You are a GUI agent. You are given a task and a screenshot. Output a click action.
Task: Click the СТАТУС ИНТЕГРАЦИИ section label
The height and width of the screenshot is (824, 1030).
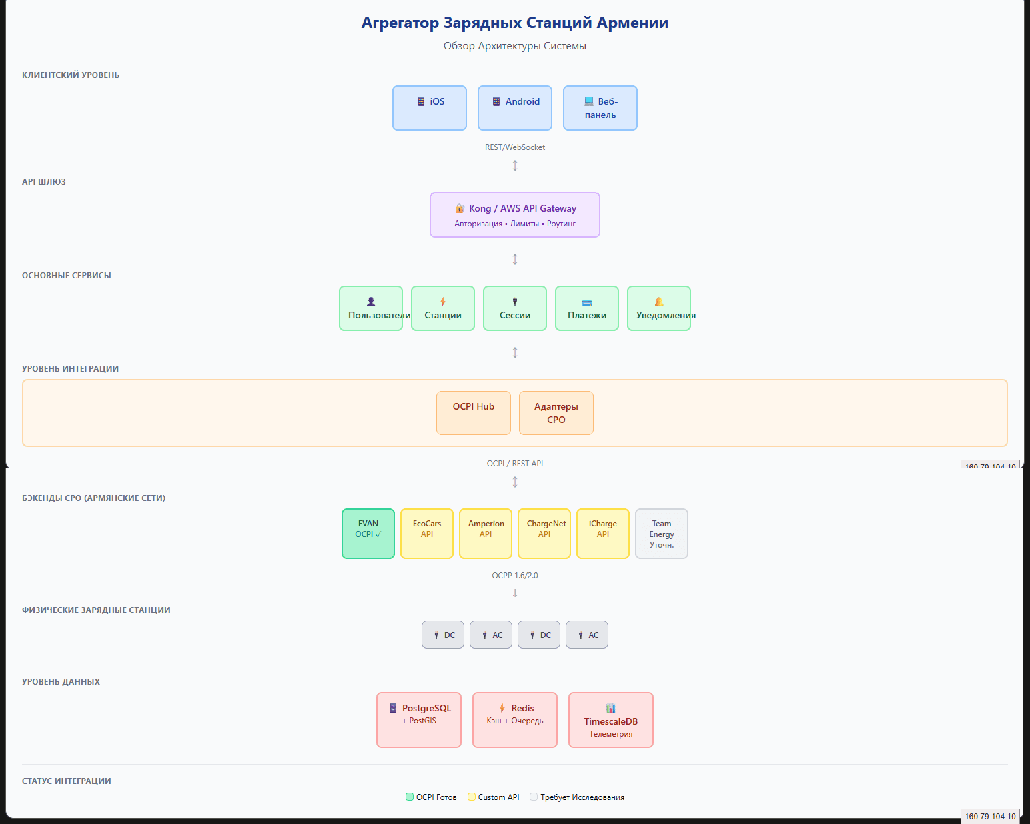[x=67, y=781]
